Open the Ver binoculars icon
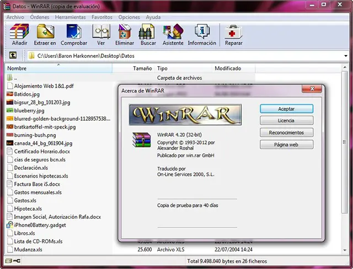 coord(101,34)
